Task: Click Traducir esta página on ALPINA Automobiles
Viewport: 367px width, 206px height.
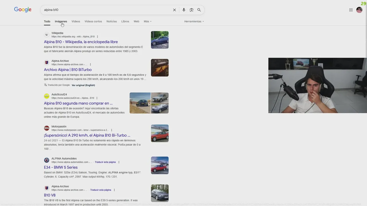Action: tap(105, 162)
